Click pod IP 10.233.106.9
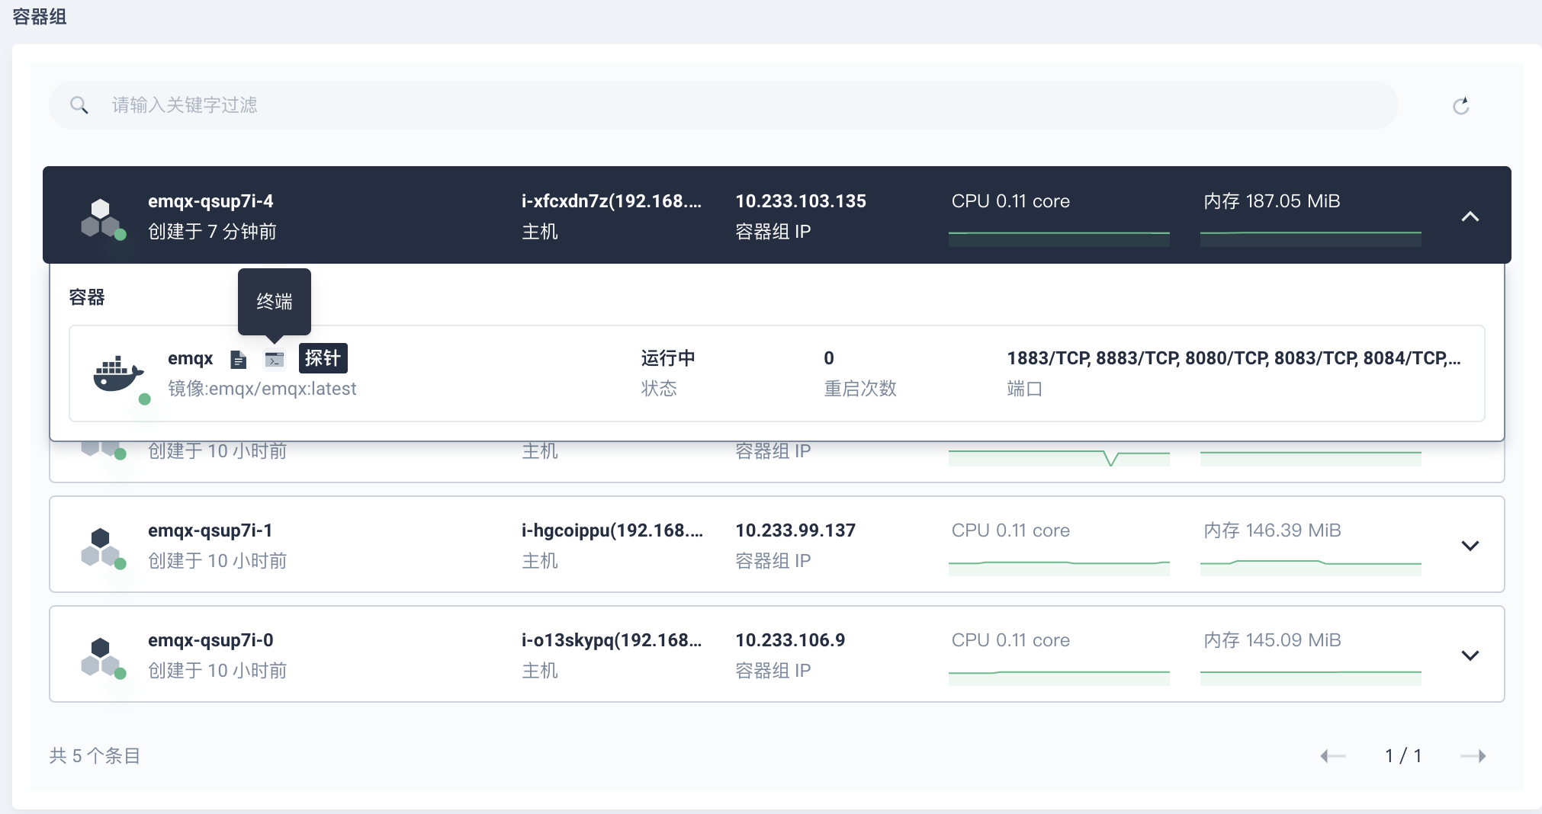Viewport: 1542px width, 814px height. click(790, 640)
